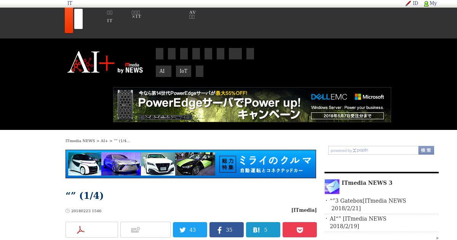Image resolution: width=457 pixels, height=240 pixels.
Task: Click the 検索 search button
Action: point(426,150)
